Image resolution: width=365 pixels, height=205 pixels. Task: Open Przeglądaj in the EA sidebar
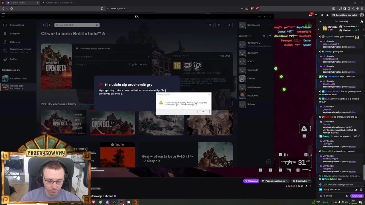tap(18, 34)
